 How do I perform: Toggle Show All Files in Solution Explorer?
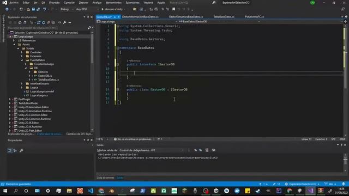click(x=53, y=22)
